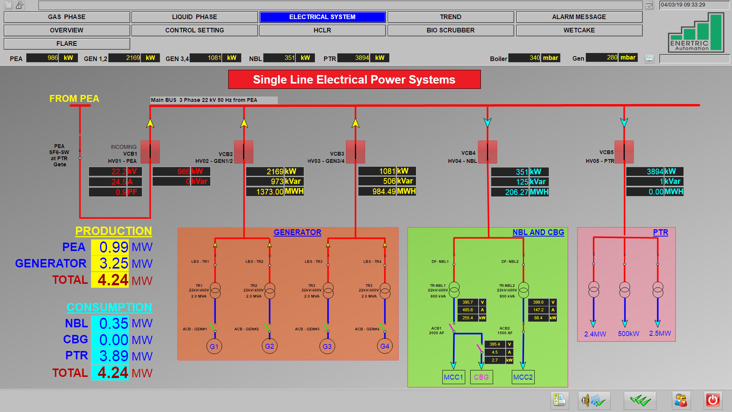Screen dimensions: 732x412
Task: Click the alarm warning triangle icon
Action: click(x=20, y=5)
